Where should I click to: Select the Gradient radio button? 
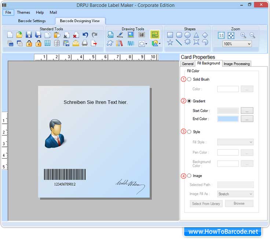pyautogui.click(x=189, y=101)
